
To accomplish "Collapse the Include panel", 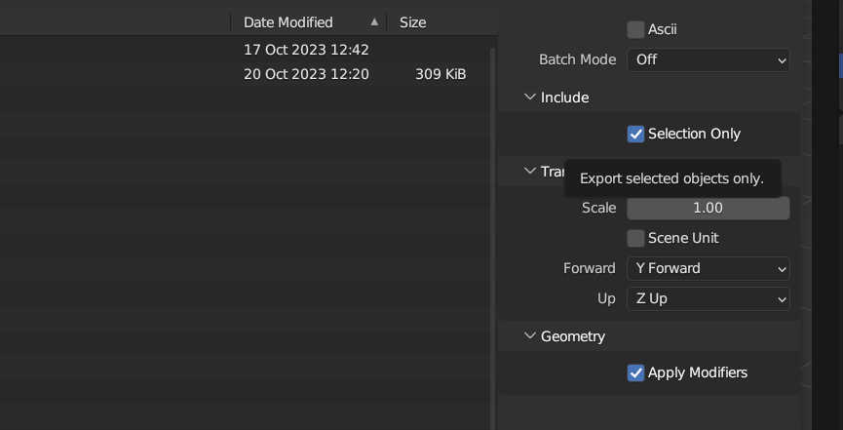I will tap(530, 97).
